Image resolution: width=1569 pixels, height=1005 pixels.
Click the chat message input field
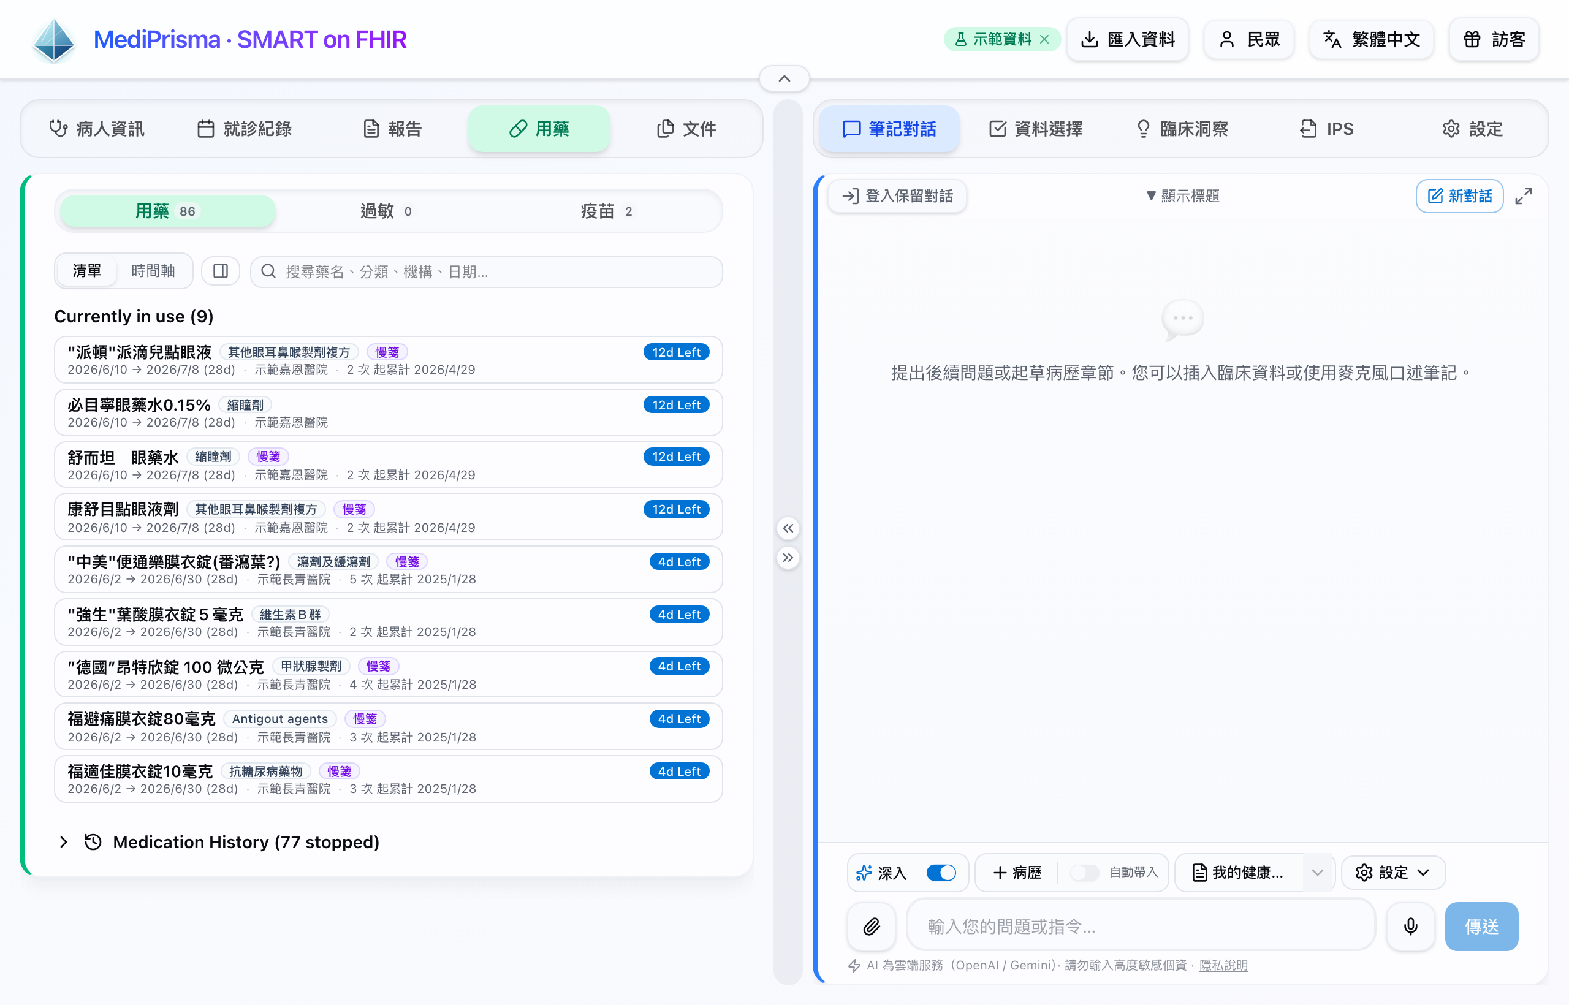click(x=1141, y=926)
